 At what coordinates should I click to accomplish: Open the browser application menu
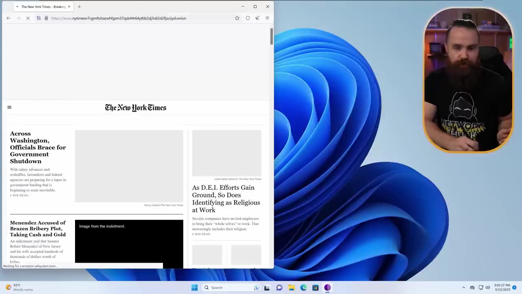[x=267, y=18]
